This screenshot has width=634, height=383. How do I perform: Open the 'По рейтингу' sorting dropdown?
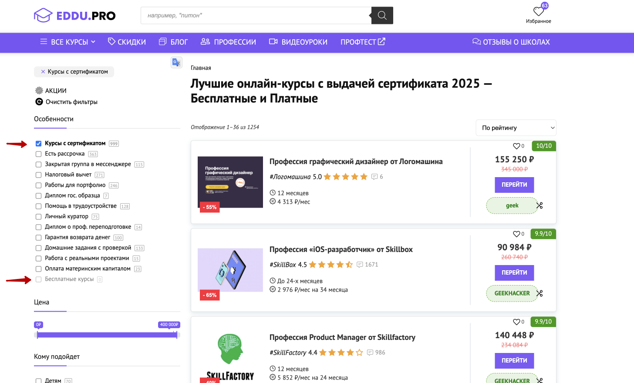click(516, 128)
